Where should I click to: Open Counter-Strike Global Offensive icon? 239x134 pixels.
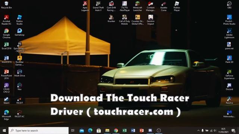(x=137, y=20)
